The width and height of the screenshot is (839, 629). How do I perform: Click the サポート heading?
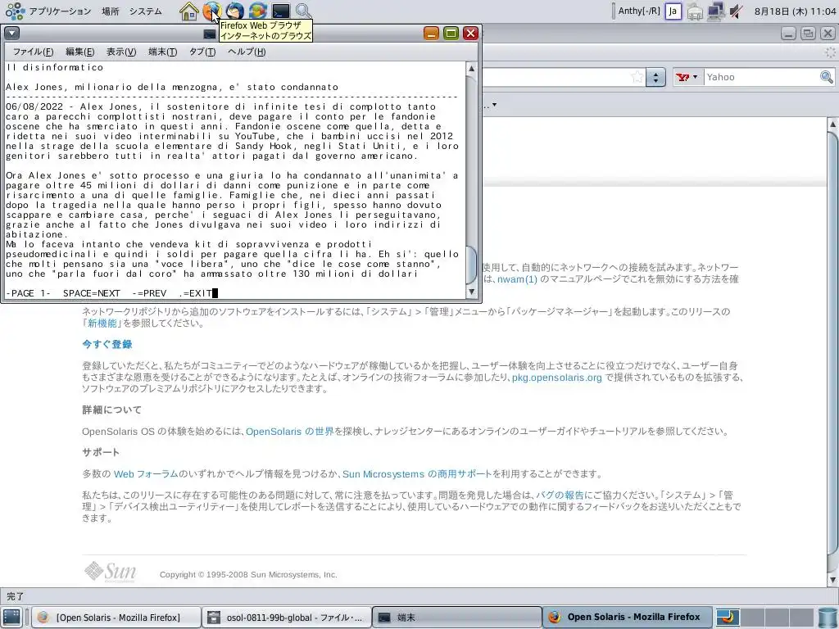tap(101, 452)
